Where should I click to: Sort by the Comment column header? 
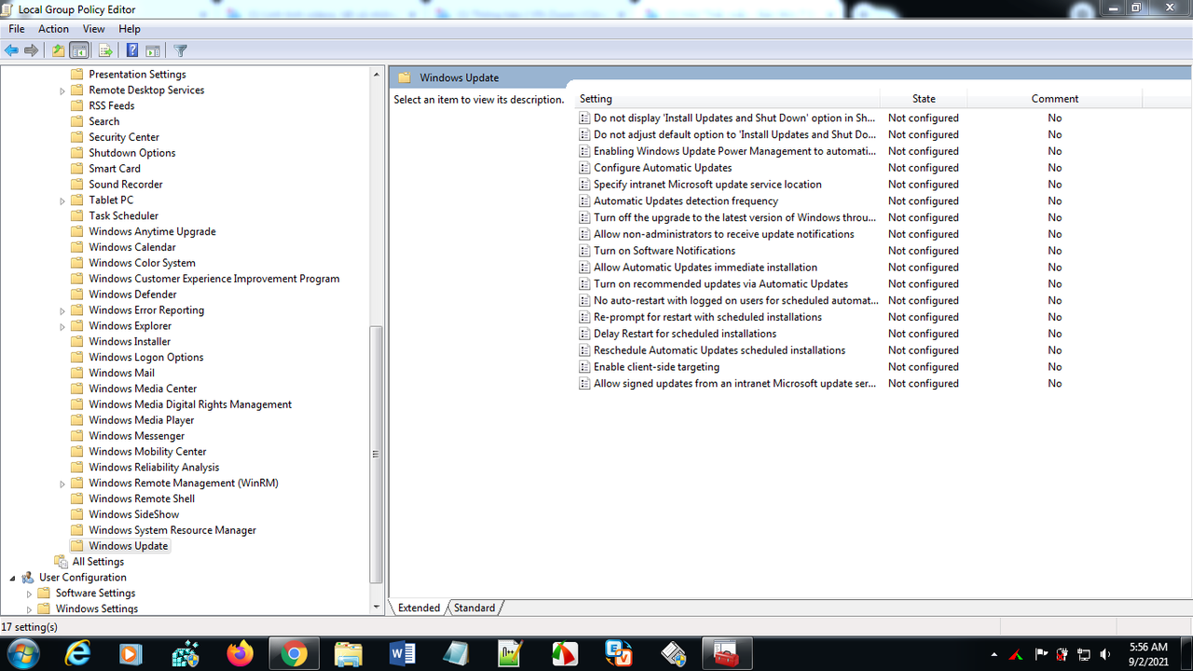(1054, 99)
